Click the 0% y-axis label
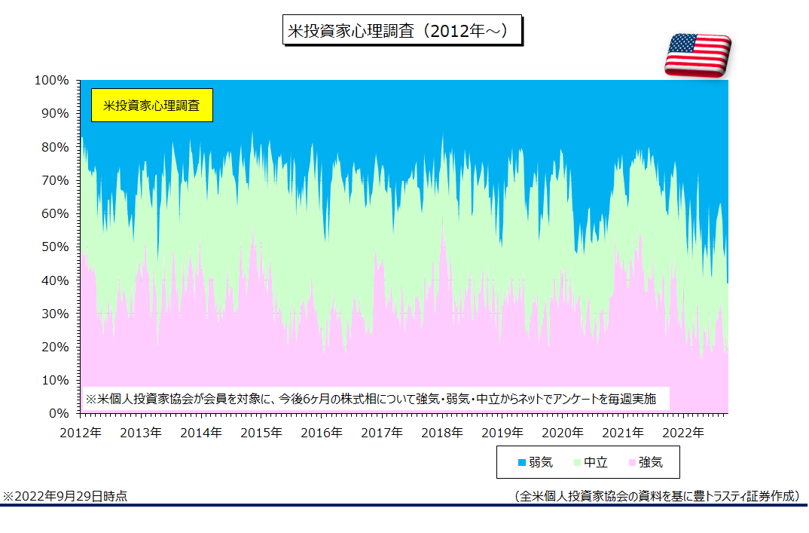The width and height of the screenshot is (809, 533). (x=59, y=413)
